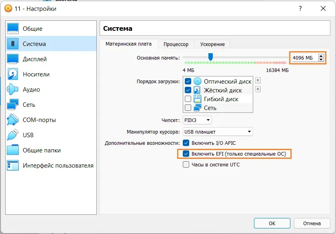Viewport: 336px width, 234px height.
Task: Click the 4096 МБ memory input field
Action: pos(304,58)
